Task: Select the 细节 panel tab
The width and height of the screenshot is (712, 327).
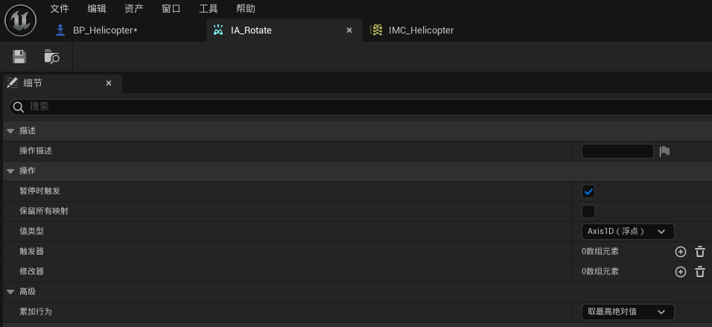Action: pos(63,83)
